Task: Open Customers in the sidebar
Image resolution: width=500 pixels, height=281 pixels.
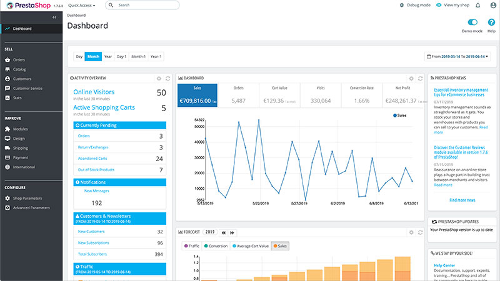Action: point(22,79)
